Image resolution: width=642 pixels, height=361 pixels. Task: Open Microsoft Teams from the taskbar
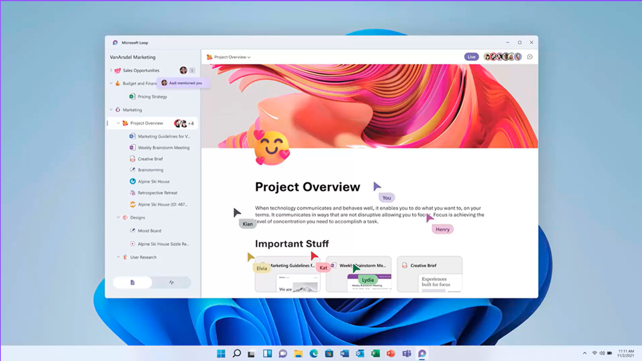coord(407,354)
